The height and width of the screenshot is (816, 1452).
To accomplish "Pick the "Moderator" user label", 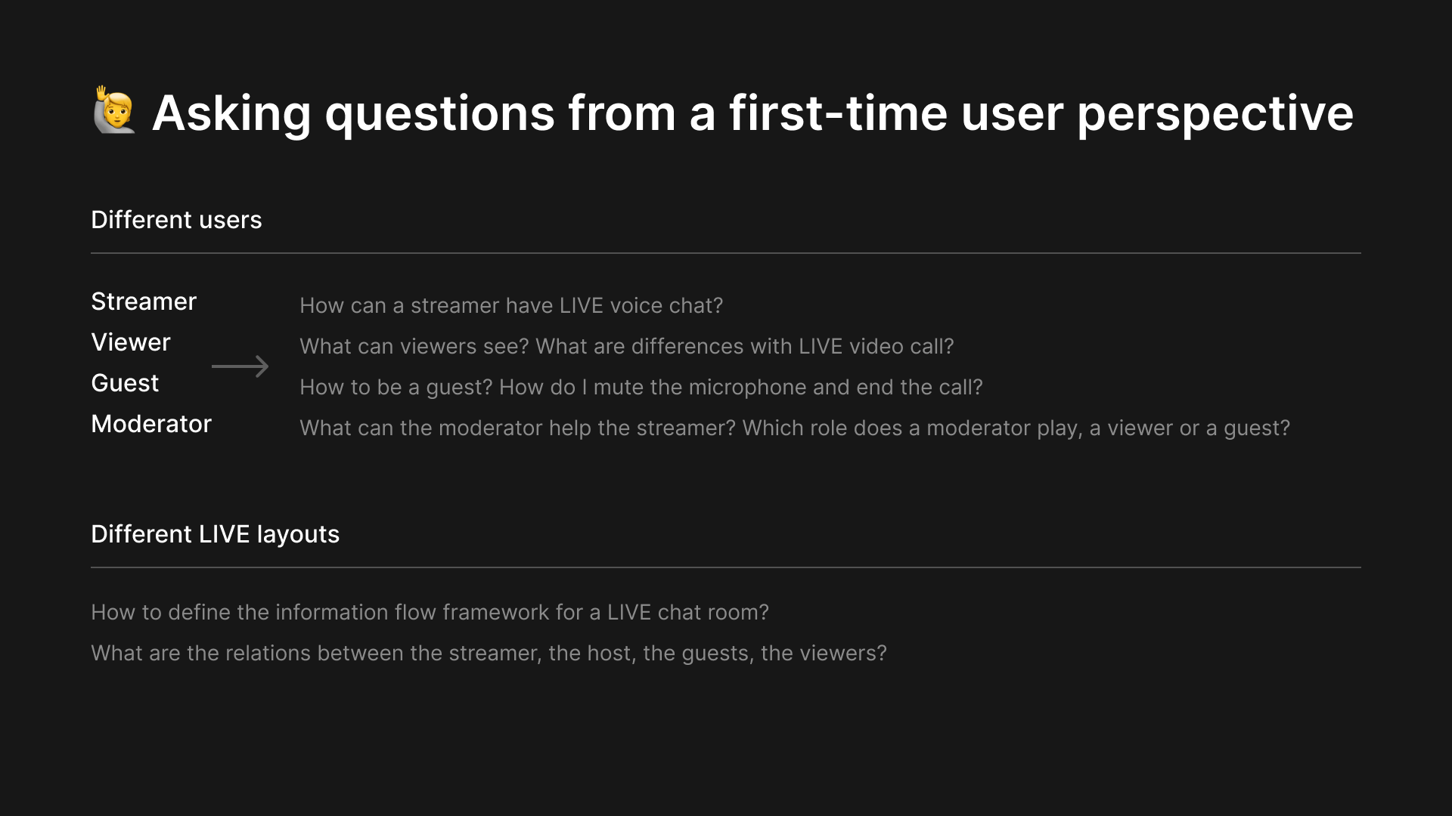I will pos(151,424).
